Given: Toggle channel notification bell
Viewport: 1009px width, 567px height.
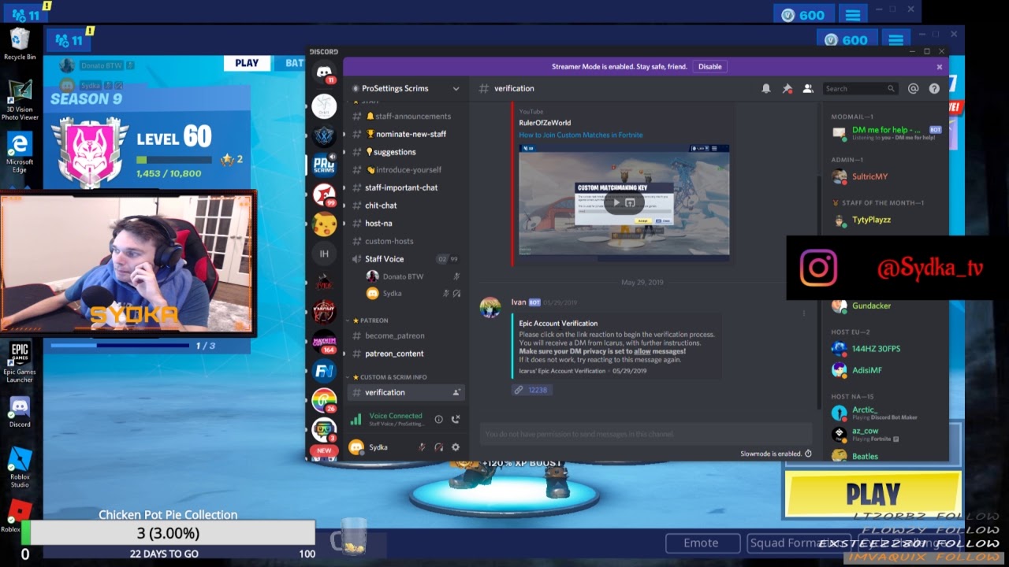Looking at the screenshot, I should 765,89.
